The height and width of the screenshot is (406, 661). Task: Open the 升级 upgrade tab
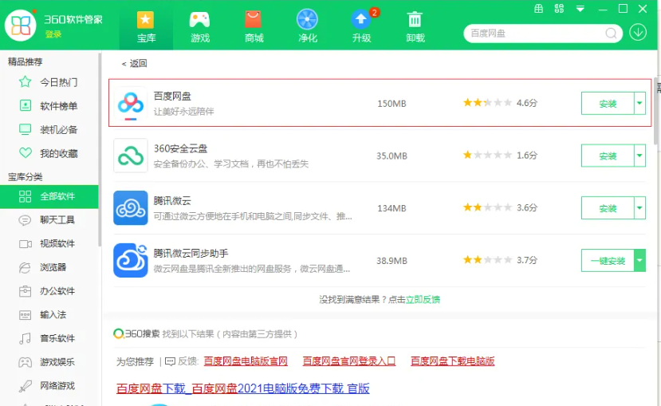(361, 27)
